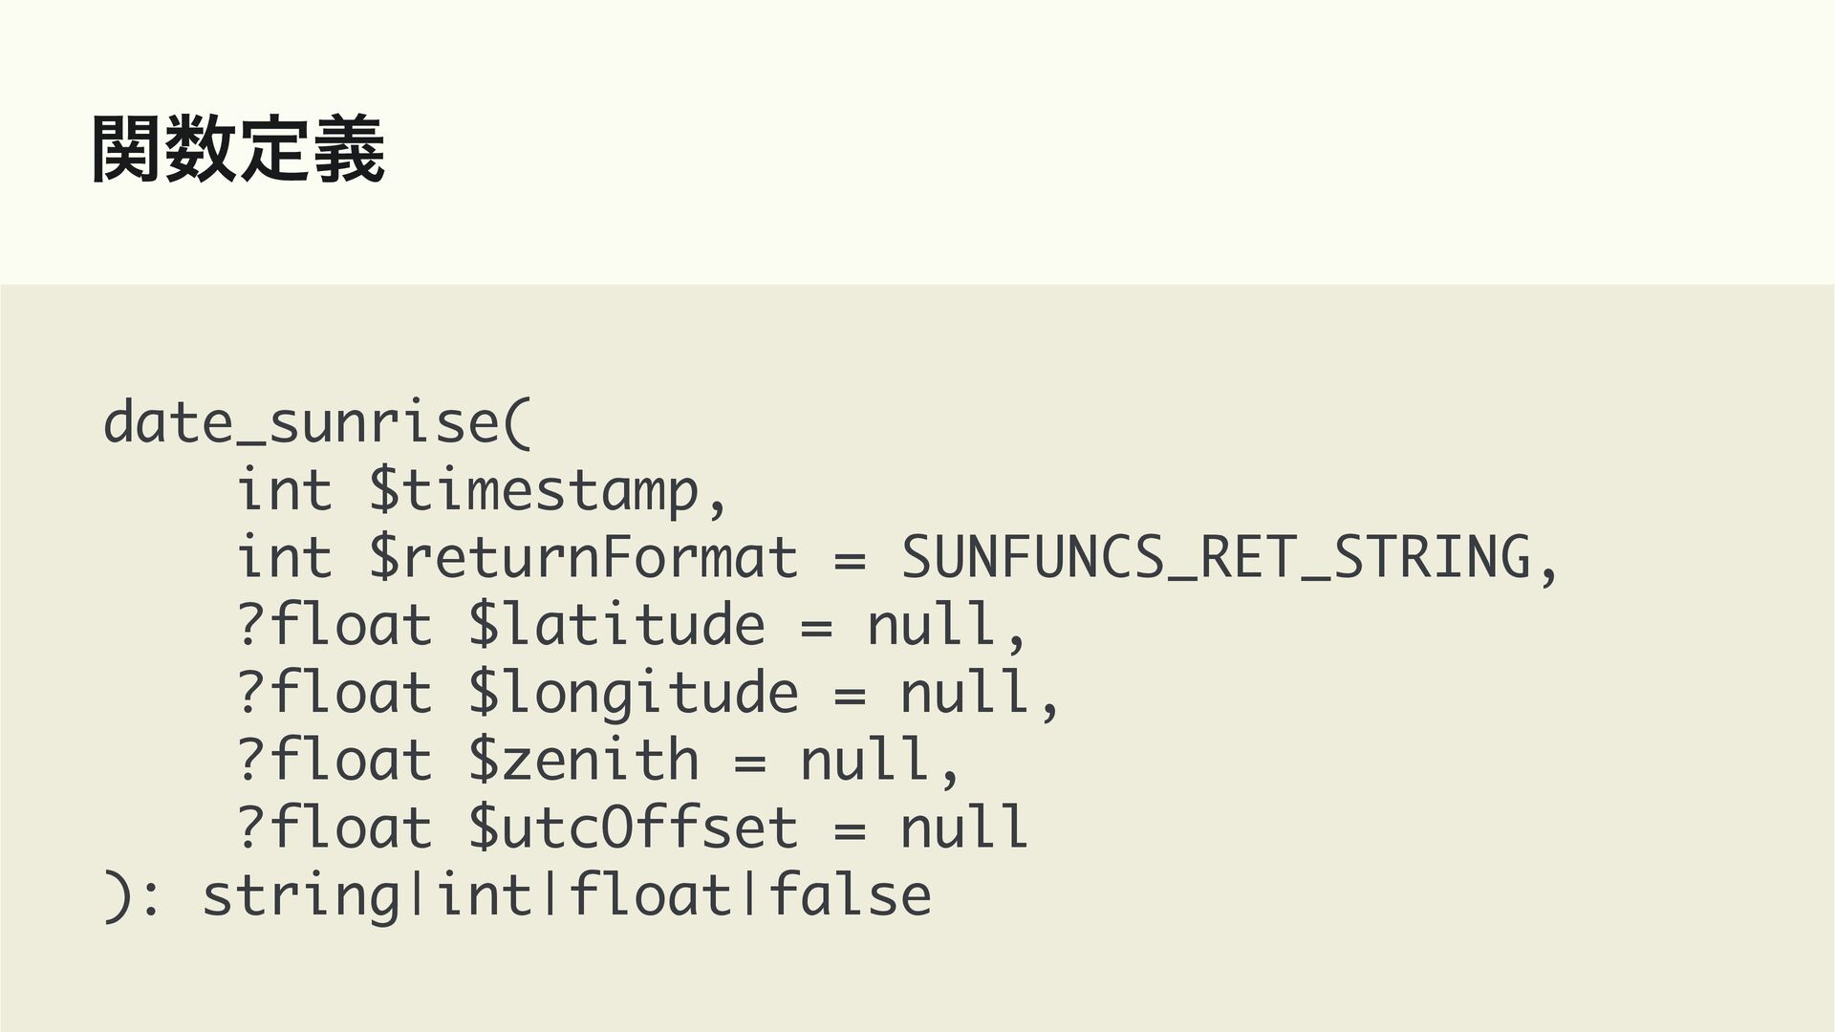Viewport: 1835px width, 1032px height.
Task: Select the $latitude parameter name
Action: pyautogui.click(x=616, y=626)
